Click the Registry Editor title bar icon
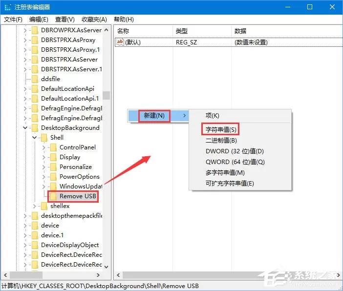This screenshot has height=291, width=343. click(x=8, y=7)
